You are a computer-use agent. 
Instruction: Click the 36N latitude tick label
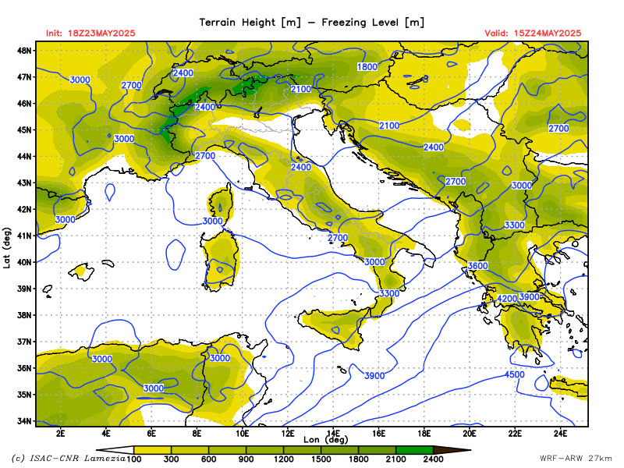[24, 368]
